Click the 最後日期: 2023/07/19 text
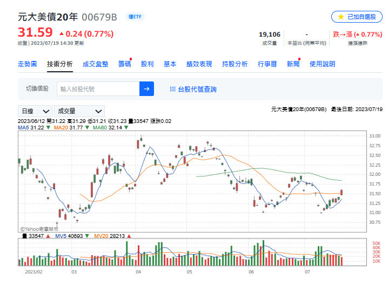Viewport: 388px width, 281px height. (357, 109)
